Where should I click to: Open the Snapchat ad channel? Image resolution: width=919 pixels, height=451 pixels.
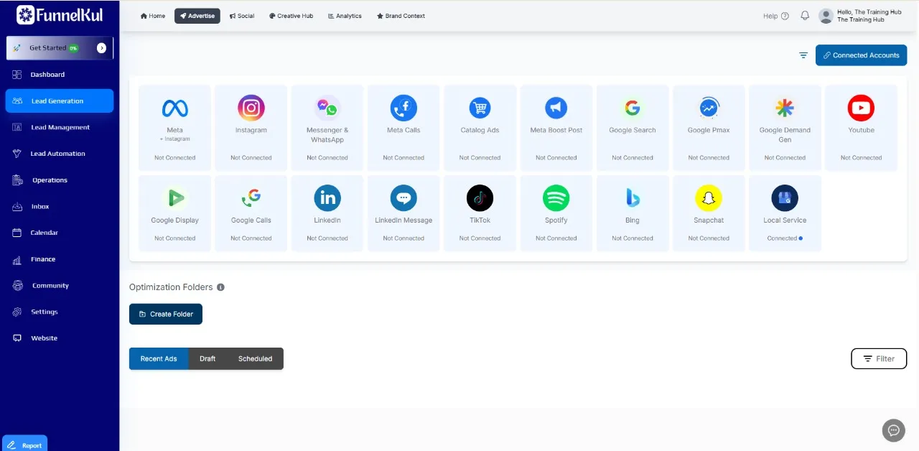point(708,197)
